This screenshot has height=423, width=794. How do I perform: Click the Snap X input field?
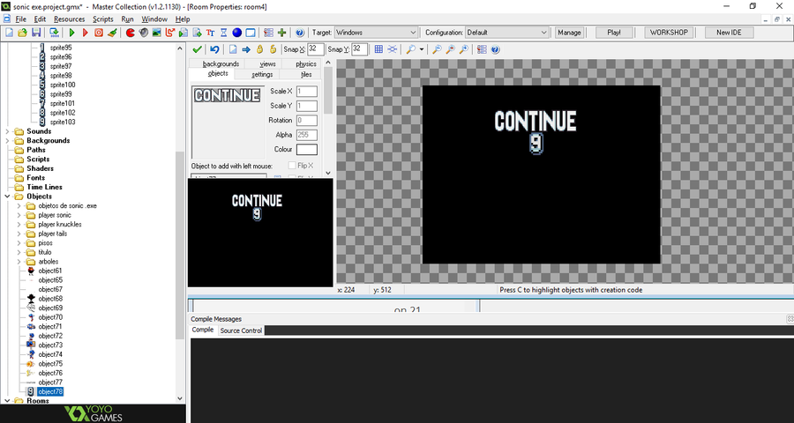pyautogui.click(x=316, y=49)
